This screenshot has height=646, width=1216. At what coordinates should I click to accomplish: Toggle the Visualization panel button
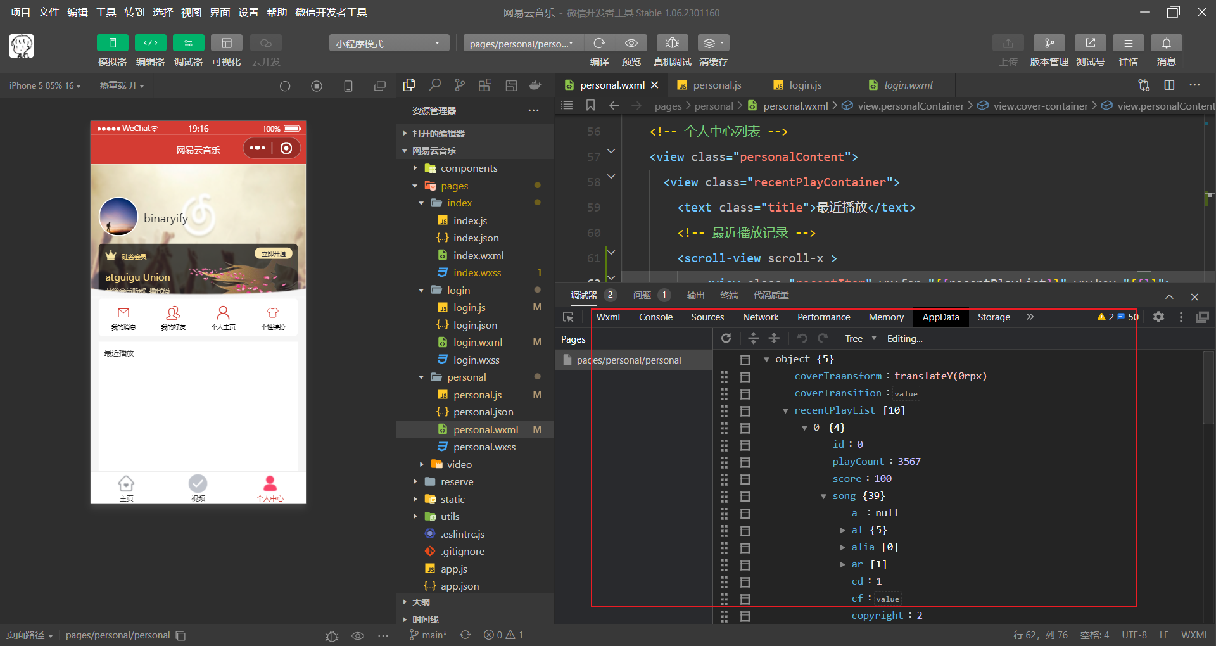pyautogui.click(x=226, y=43)
